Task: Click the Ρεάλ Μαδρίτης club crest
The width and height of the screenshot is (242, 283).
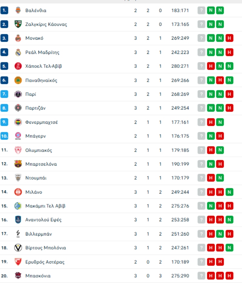Action: coord(18,52)
